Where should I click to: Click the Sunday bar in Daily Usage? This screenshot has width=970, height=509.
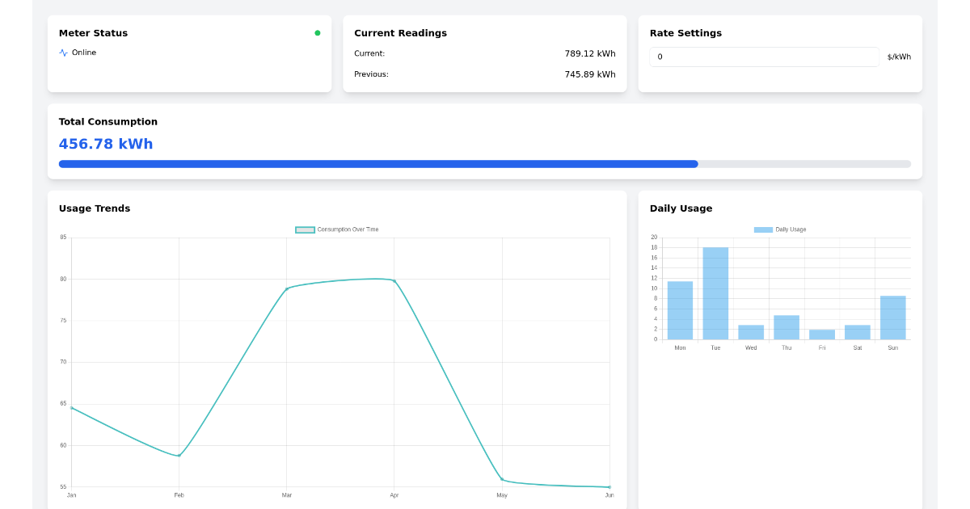tap(892, 317)
